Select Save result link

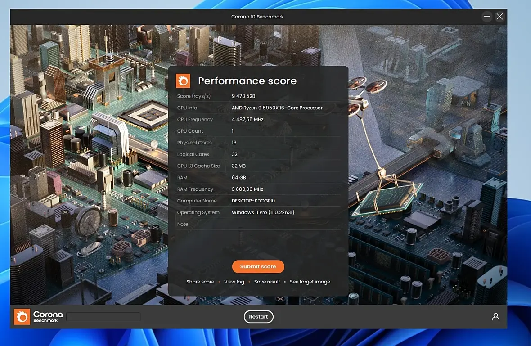(x=267, y=282)
